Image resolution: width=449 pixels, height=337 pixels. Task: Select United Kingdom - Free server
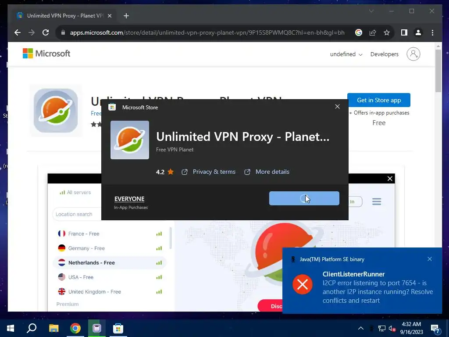110,292
